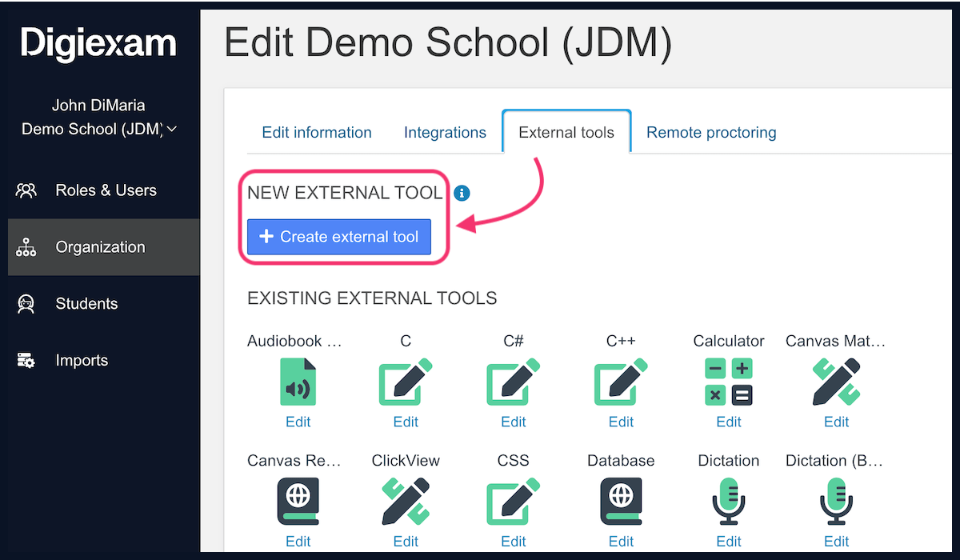The height and width of the screenshot is (560, 960).
Task: Open the Canvas Re... globe icon
Action: pos(298,502)
